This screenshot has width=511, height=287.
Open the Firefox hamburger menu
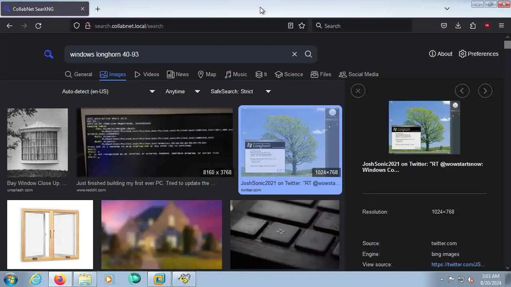coord(501,26)
